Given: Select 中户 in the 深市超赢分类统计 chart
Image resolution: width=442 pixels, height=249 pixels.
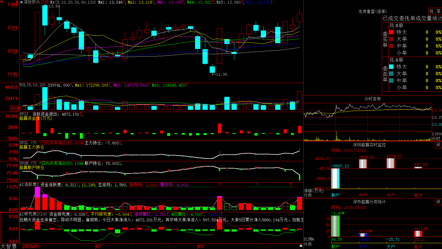Looking at the screenshot, I should (x=363, y=246).
